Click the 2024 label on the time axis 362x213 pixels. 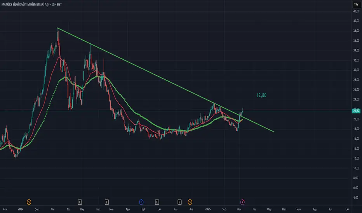21,209
